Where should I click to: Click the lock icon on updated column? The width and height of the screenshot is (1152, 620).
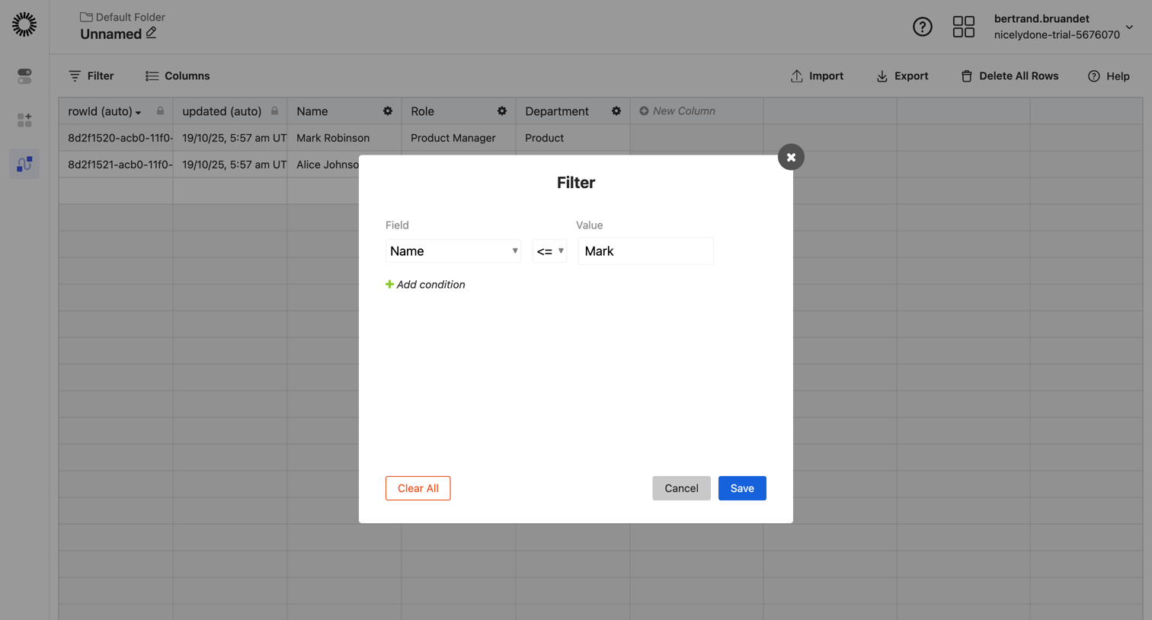[274, 111]
